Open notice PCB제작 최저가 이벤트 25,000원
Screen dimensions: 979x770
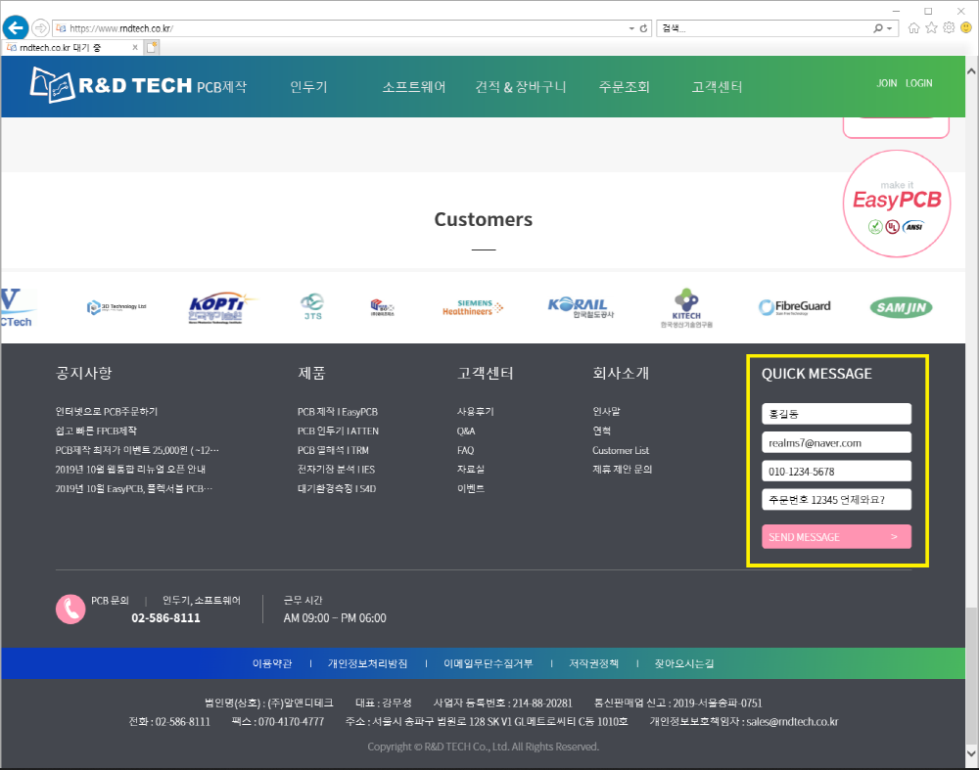pyautogui.click(x=137, y=450)
